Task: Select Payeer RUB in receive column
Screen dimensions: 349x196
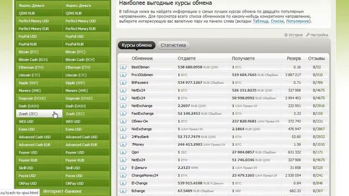Action: [x=86, y=160]
